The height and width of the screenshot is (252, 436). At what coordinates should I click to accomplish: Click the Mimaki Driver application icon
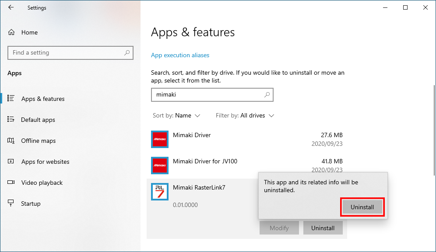point(160,139)
